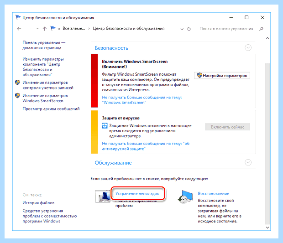
Task: Open 'Устранение неполадок' link
Action: click(x=137, y=194)
